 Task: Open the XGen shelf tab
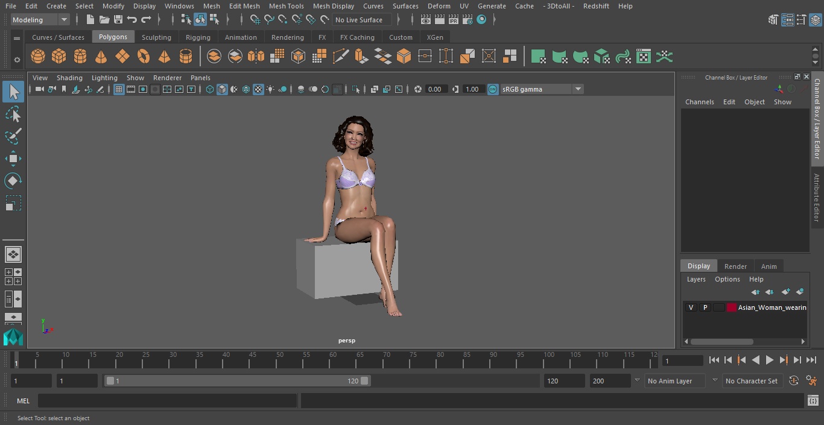tap(435, 37)
